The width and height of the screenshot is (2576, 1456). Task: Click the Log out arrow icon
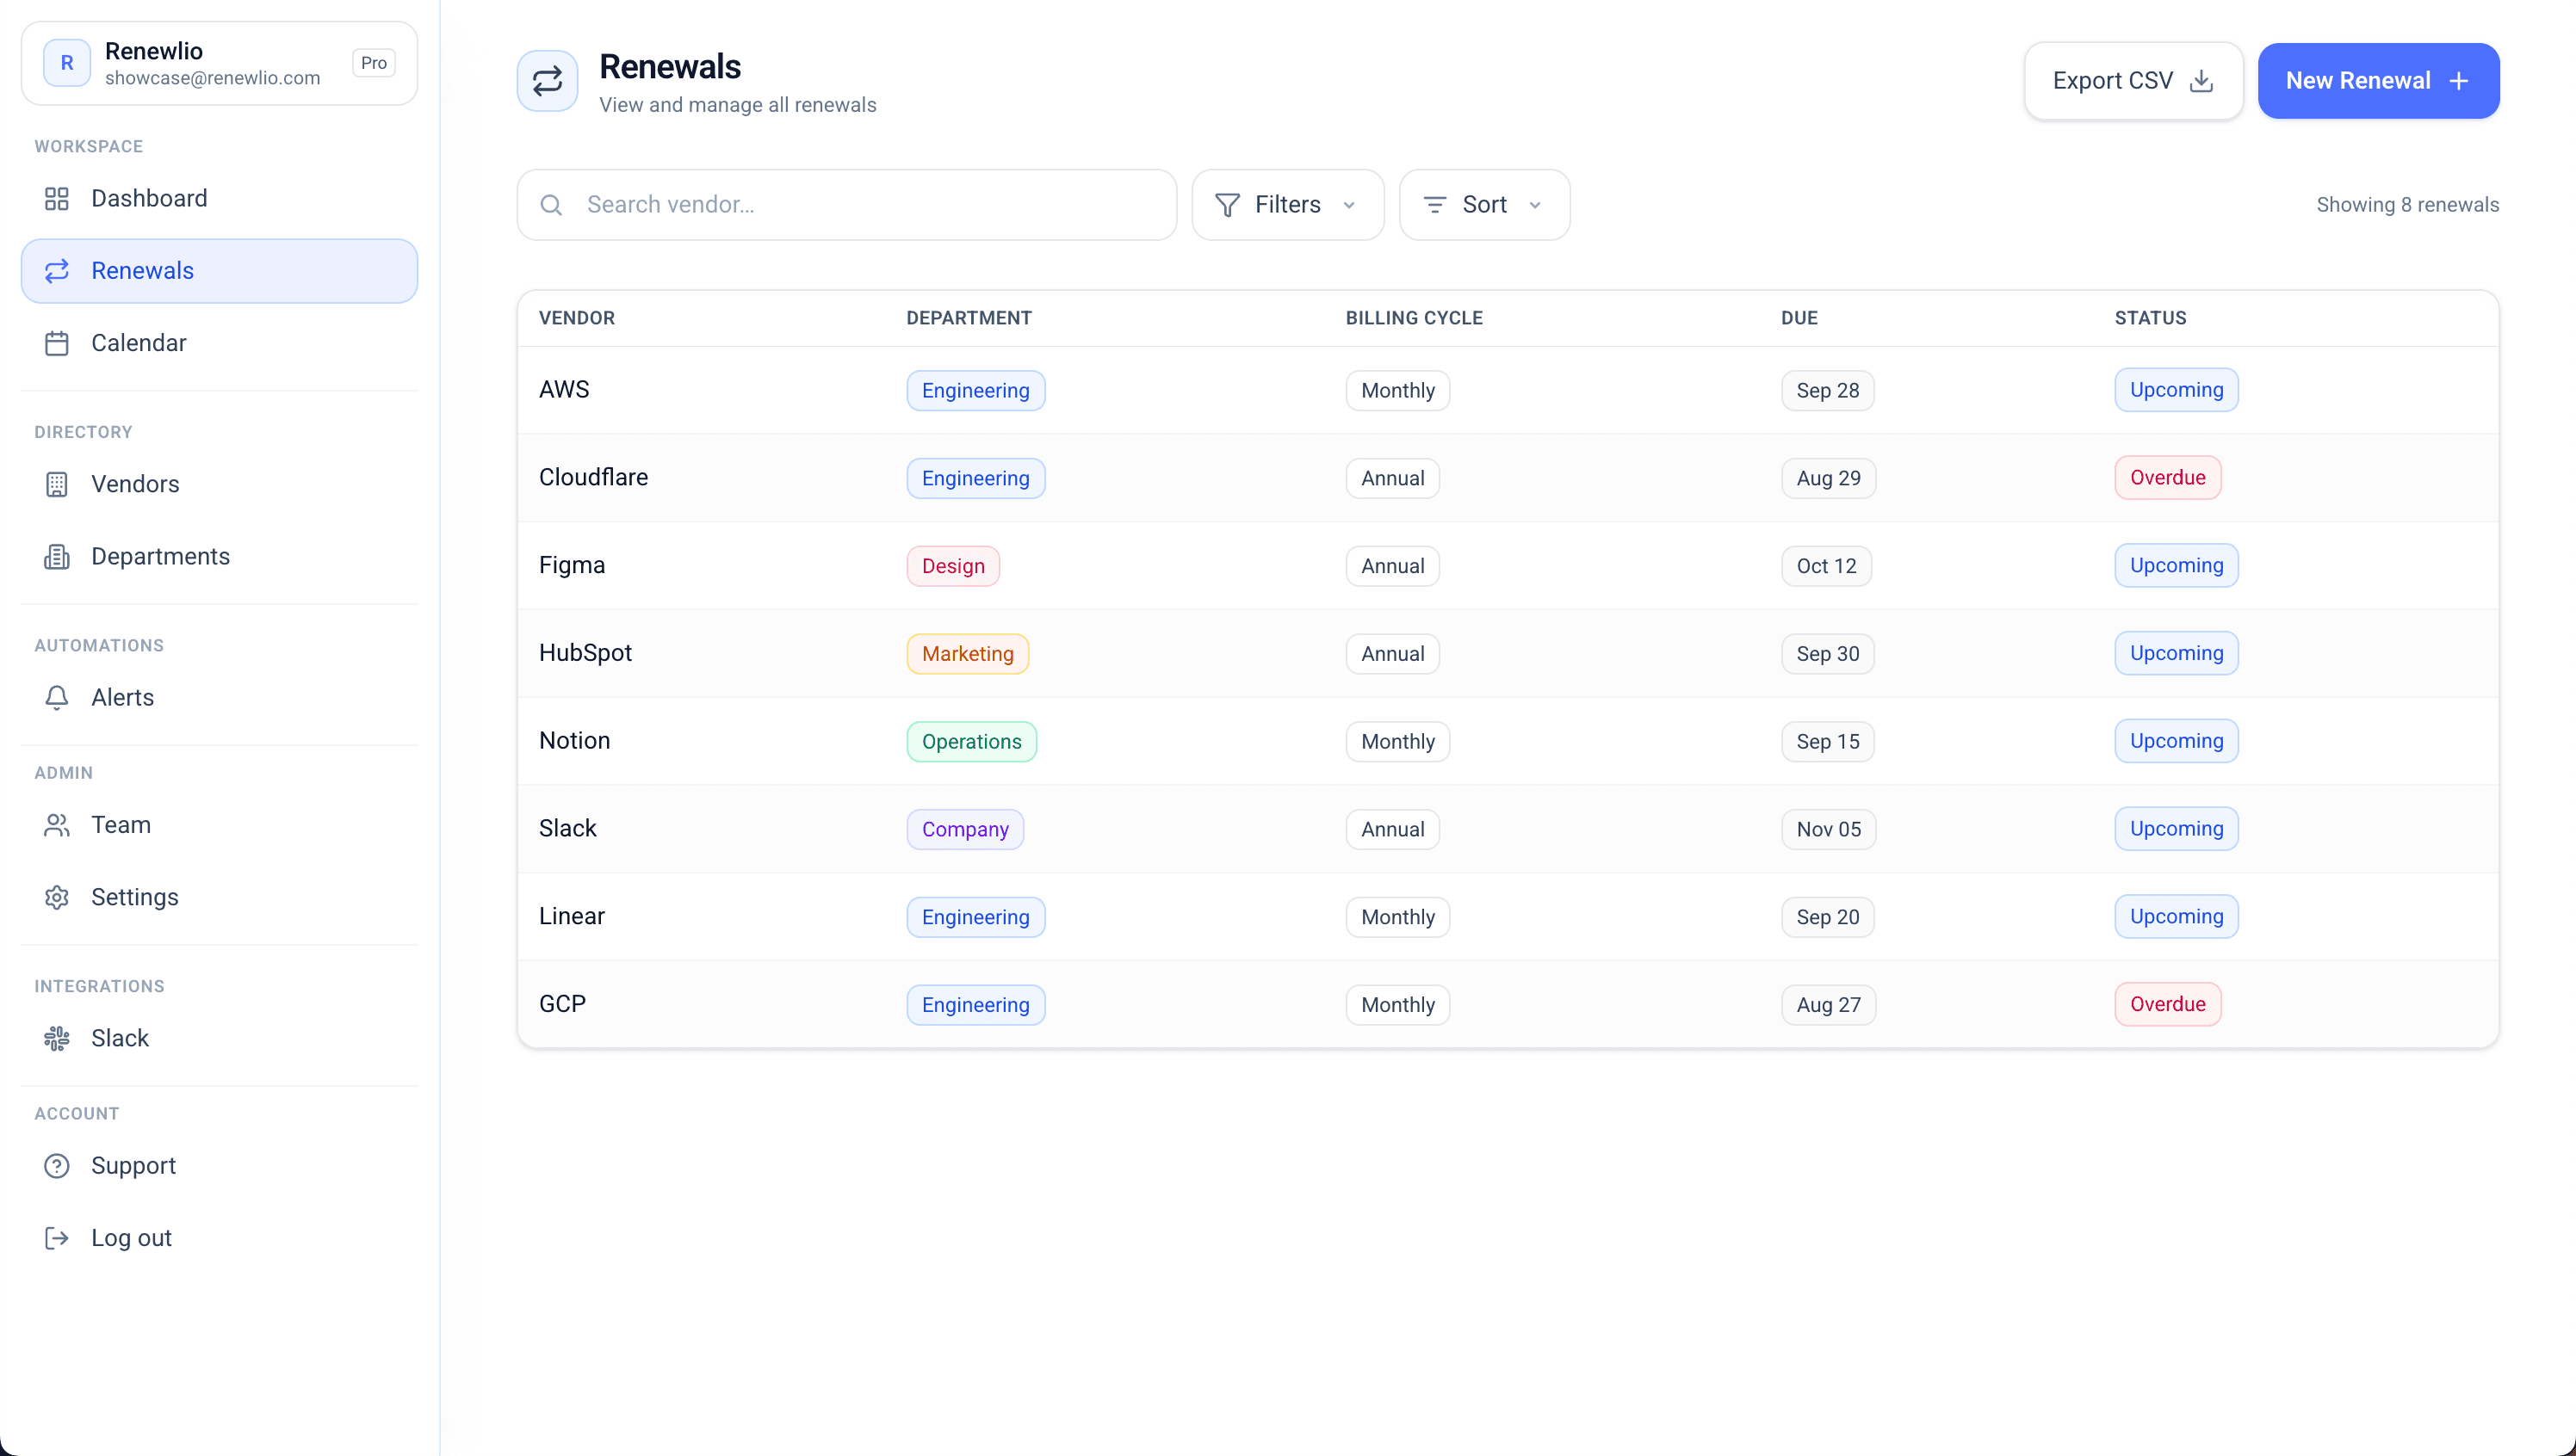pyautogui.click(x=57, y=1238)
